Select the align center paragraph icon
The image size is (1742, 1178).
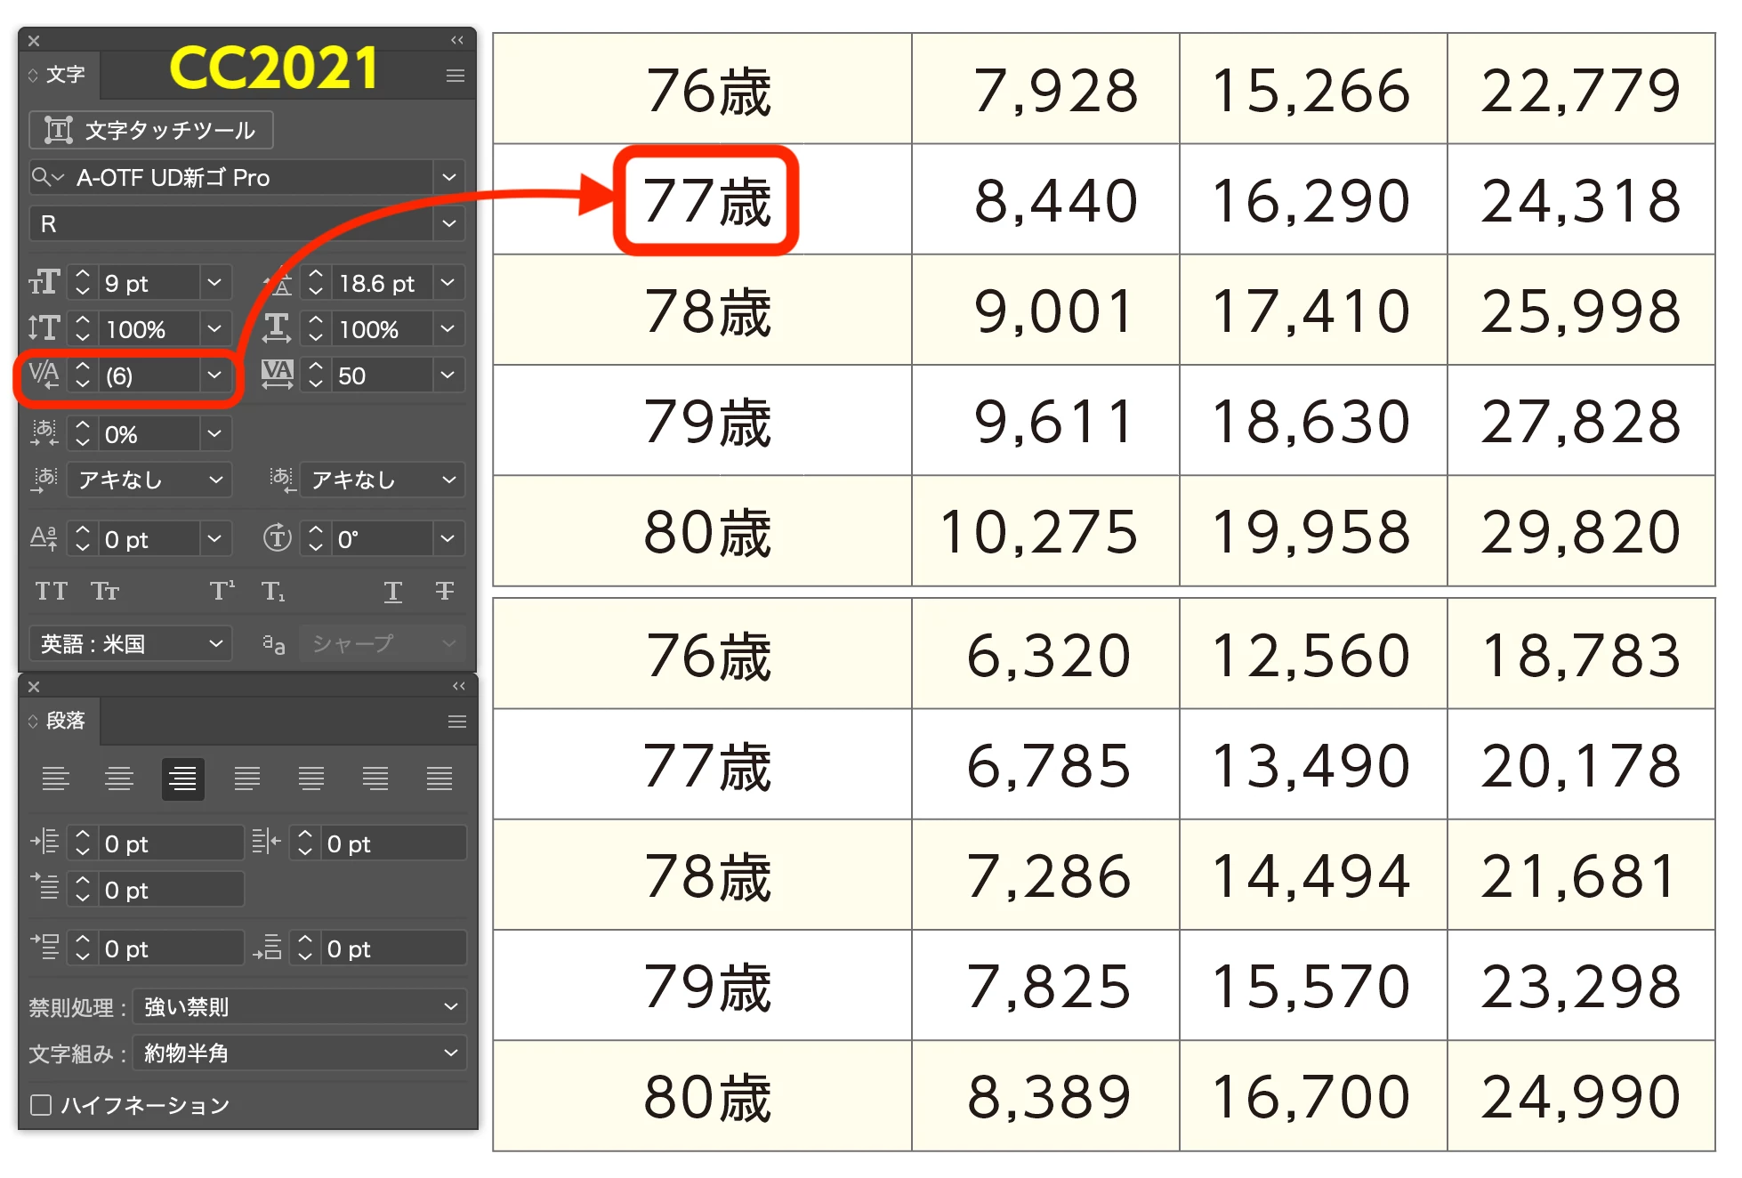(119, 779)
